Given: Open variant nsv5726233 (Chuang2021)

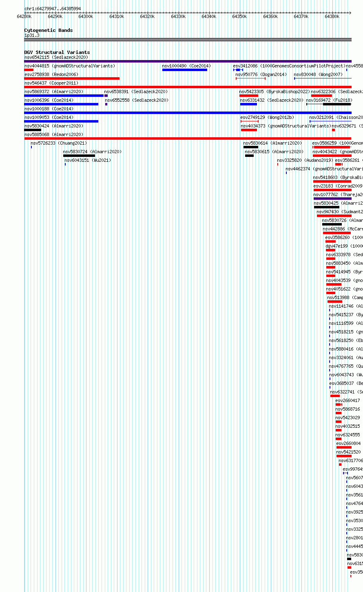Looking at the screenshot, I should point(59,143).
